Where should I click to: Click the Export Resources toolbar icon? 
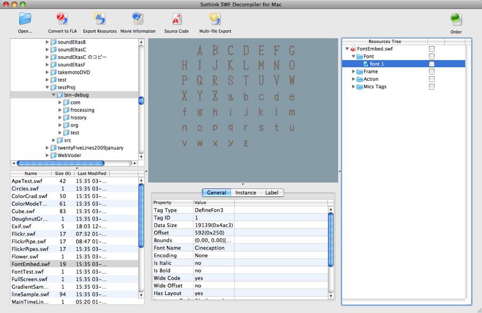coord(99,19)
